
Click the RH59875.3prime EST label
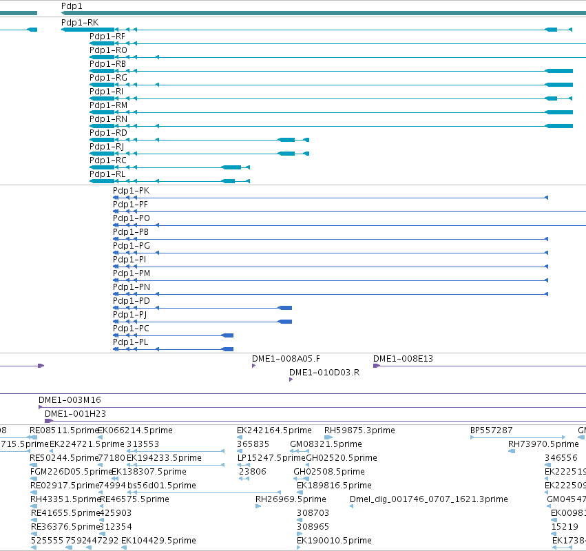[x=359, y=430]
